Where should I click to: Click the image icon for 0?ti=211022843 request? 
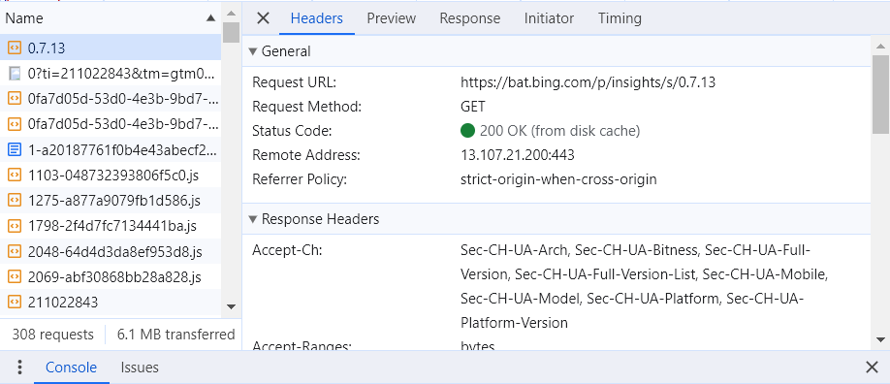click(x=15, y=74)
